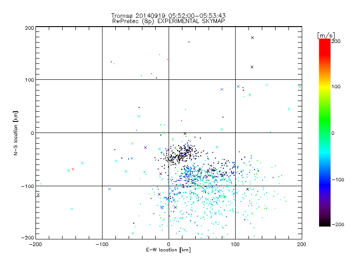The image size is (355, 266).
Task: Click the colorbar tick label '0'
Action: coord(333,133)
